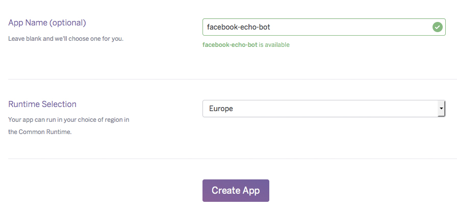Click the 'Runtime Selection' heading
The width and height of the screenshot is (457, 211).
coord(42,104)
